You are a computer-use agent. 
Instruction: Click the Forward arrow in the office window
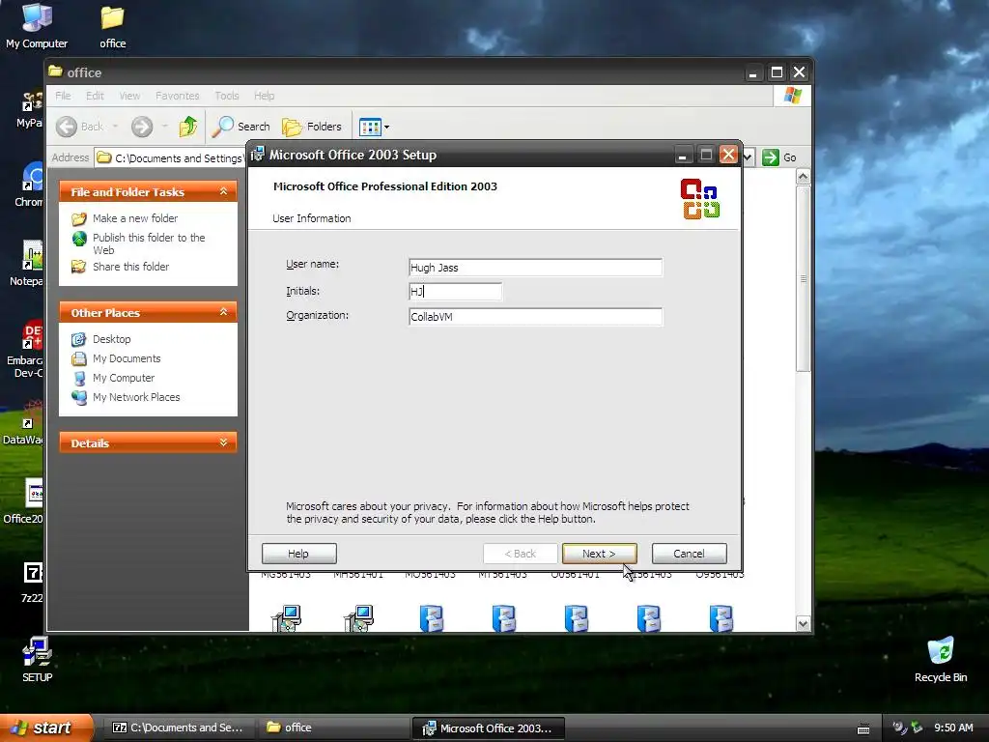(142, 127)
